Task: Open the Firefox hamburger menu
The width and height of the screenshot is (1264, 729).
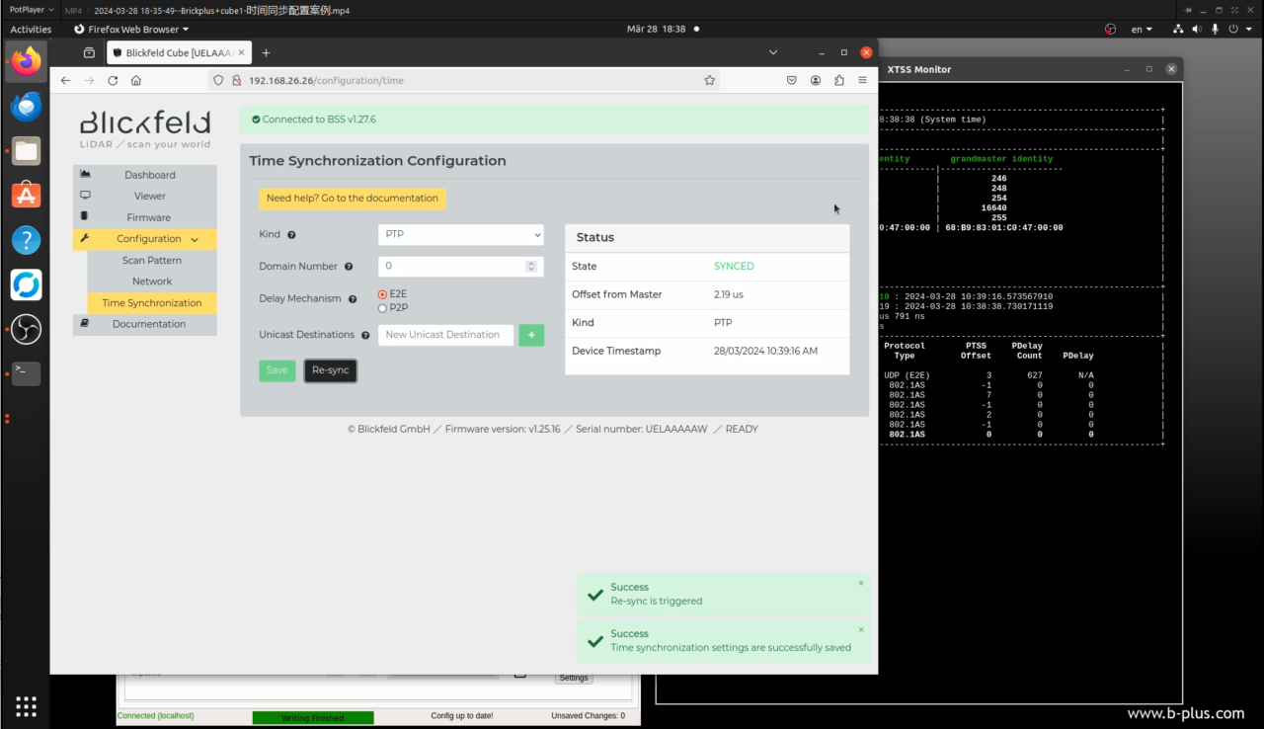Action: coord(863,81)
